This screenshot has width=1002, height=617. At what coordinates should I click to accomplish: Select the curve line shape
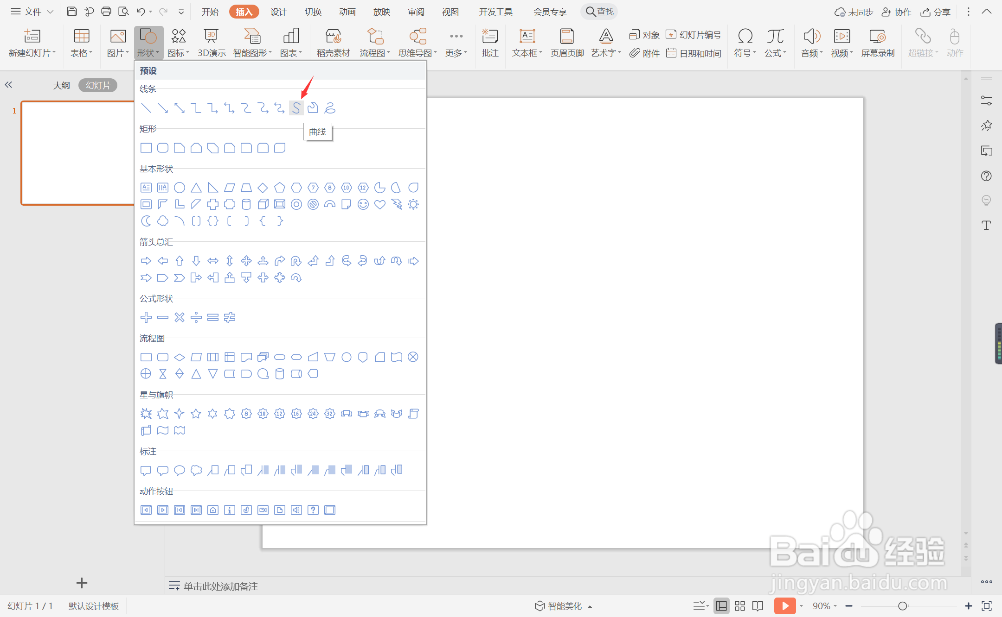pyautogui.click(x=296, y=108)
